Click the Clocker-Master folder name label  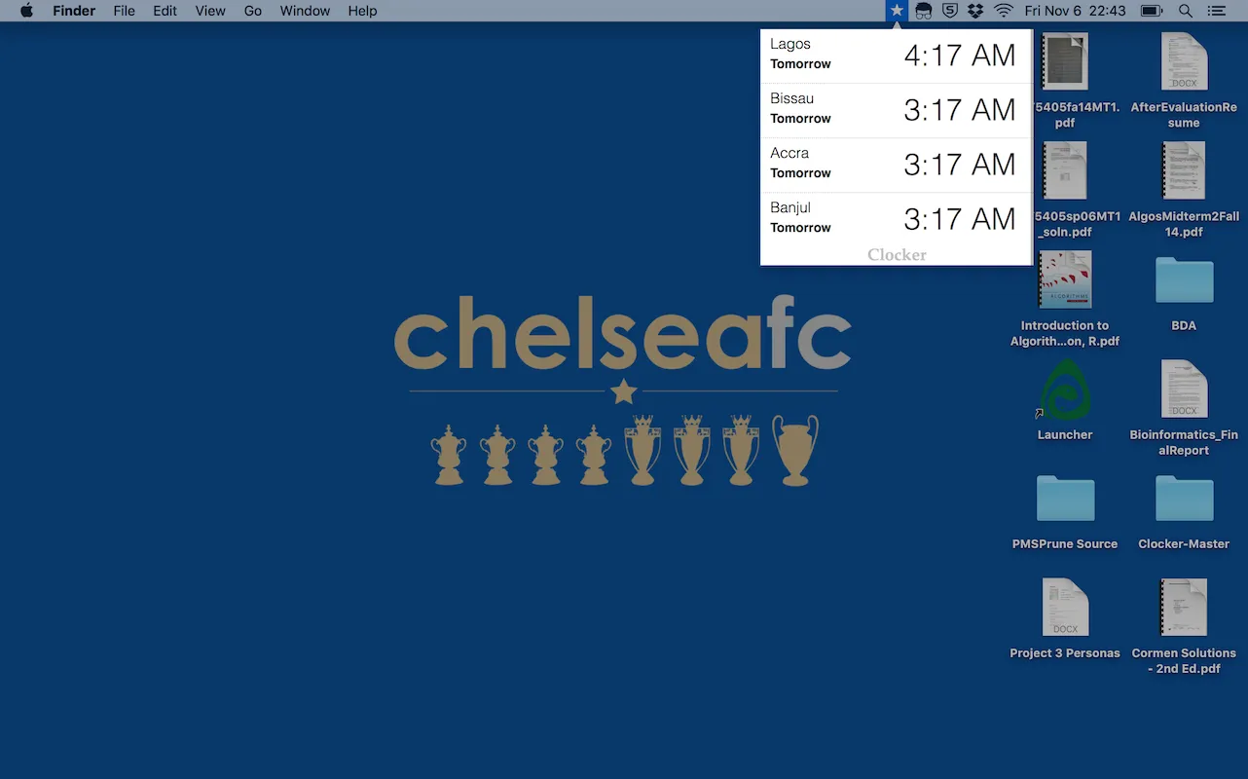(1184, 544)
